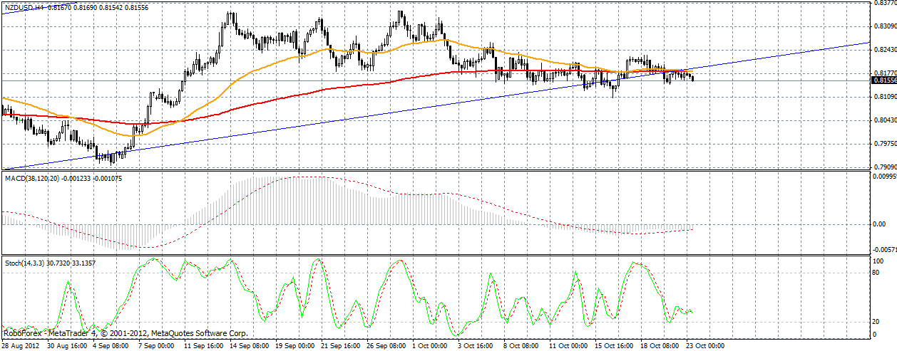897x351 pixels.
Task: Click the 14 Sep 08:00 date label
Action: coord(250,345)
